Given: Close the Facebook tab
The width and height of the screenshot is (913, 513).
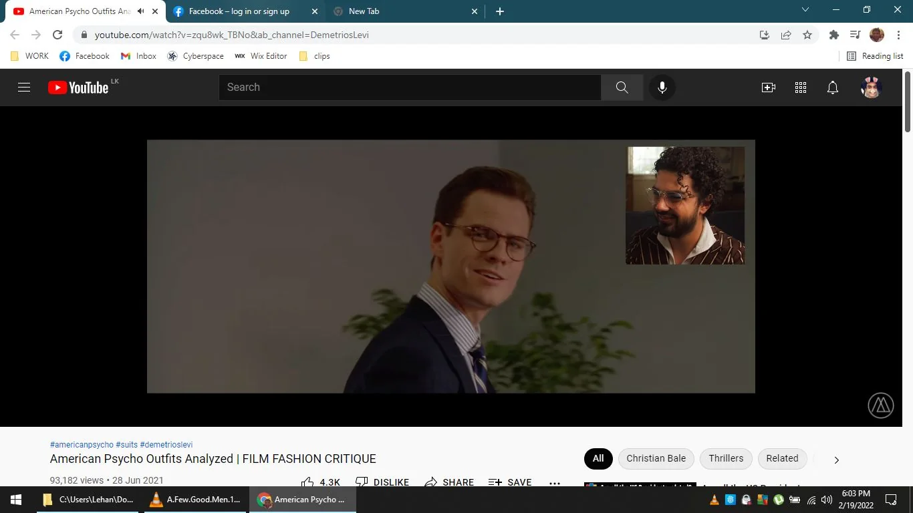Looking at the screenshot, I should 315,11.
